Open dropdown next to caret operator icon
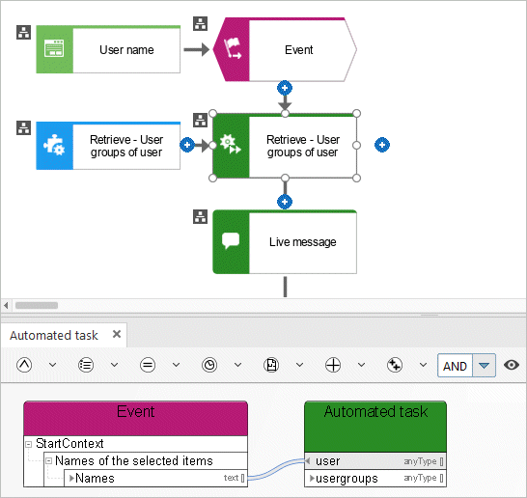Screen dimensions: 527x498 52,365
